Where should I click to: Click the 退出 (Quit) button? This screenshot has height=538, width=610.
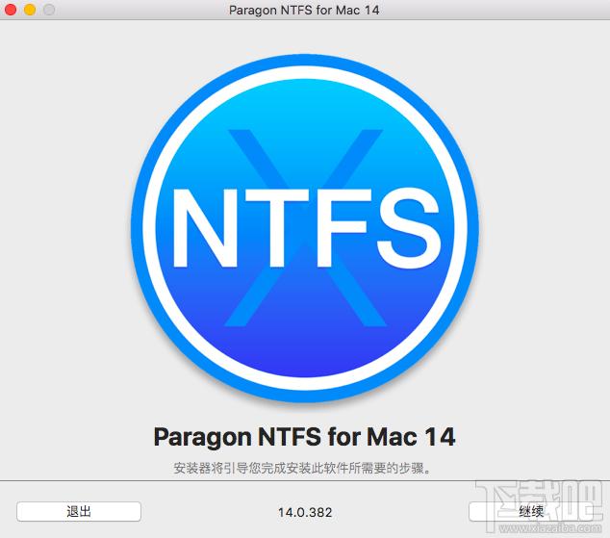[x=79, y=511]
